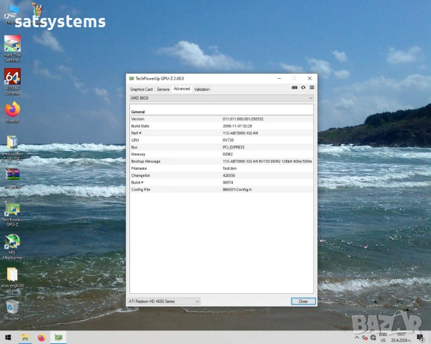Select the Changelist row label
This screenshot has width=431, height=344.
(141, 176)
